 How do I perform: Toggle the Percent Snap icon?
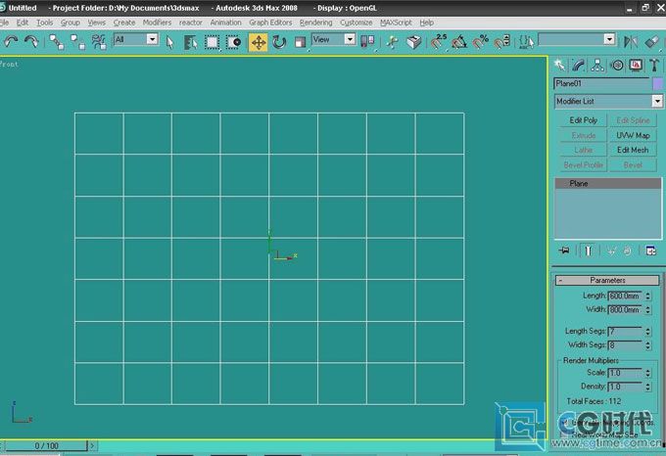tap(480, 41)
